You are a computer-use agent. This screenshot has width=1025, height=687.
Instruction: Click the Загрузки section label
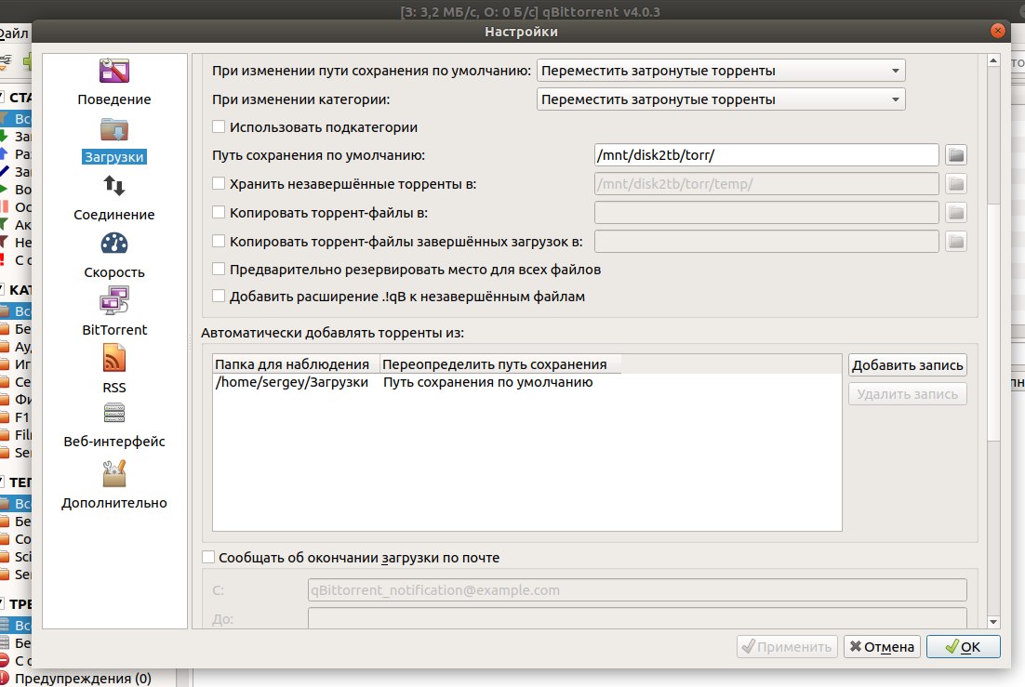113,157
